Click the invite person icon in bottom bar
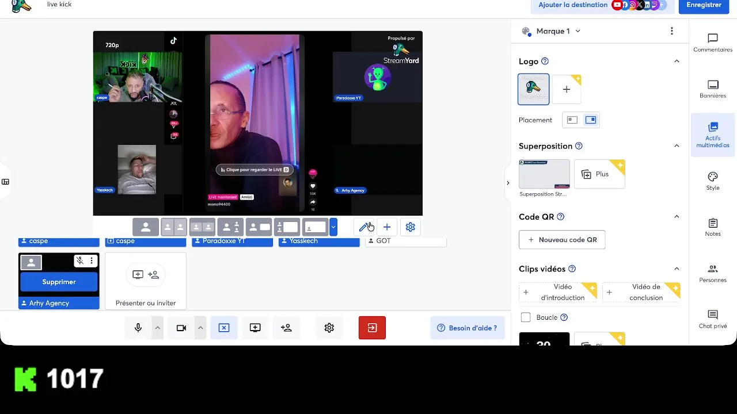This screenshot has height=414, width=737. pyautogui.click(x=286, y=328)
